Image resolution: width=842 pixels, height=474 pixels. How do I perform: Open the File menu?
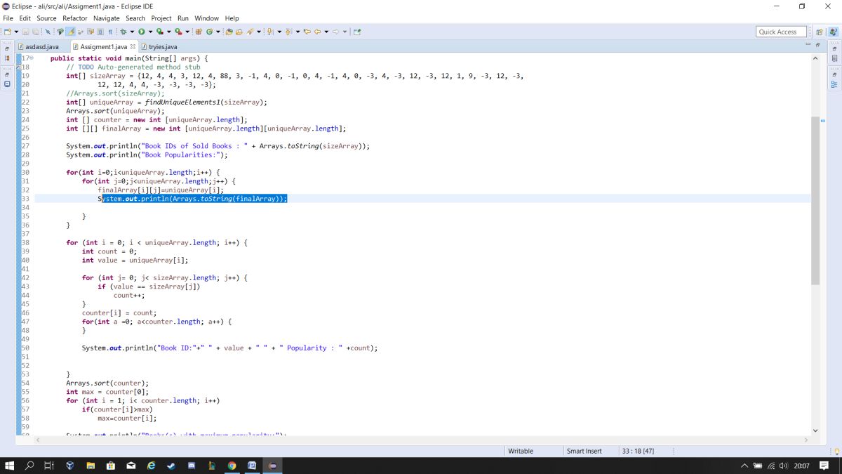click(x=8, y=18)
